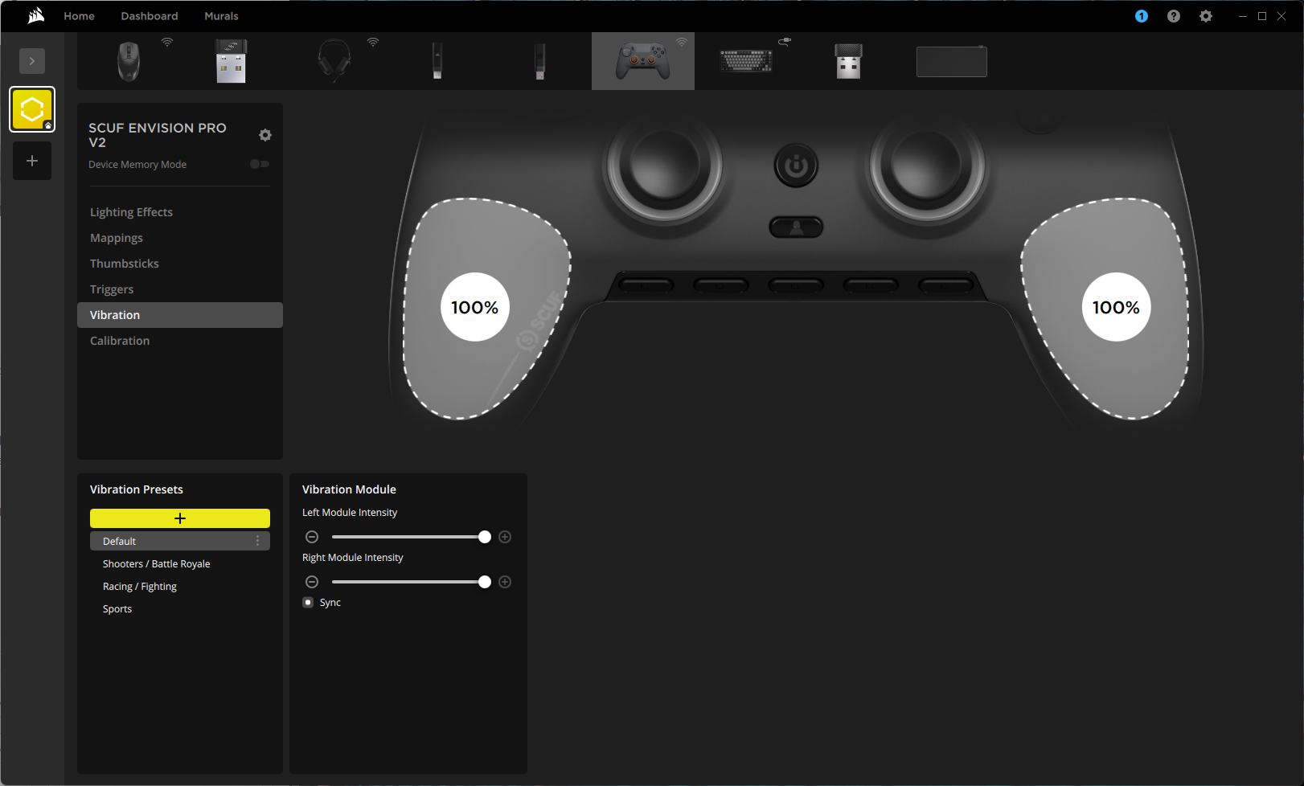Decrease Right Module Intensity with minus
Screen dimensions: 1304x786
point(312,582)
